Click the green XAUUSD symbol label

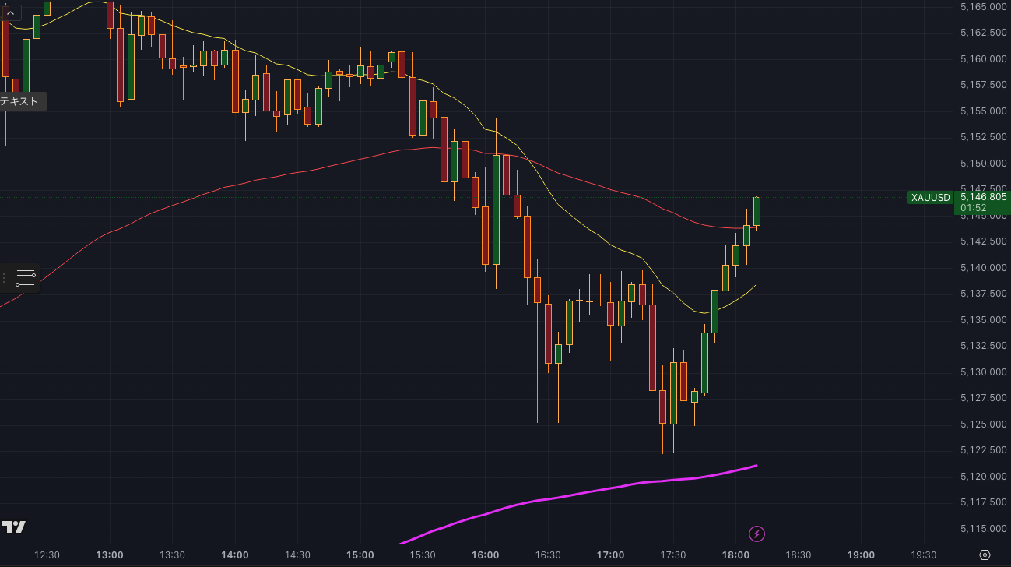pyautogui.click(x=931, y=198)
